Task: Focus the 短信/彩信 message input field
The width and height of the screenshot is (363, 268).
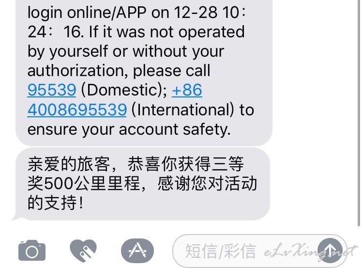Action: pyautogui.click(x=259, y=251)
